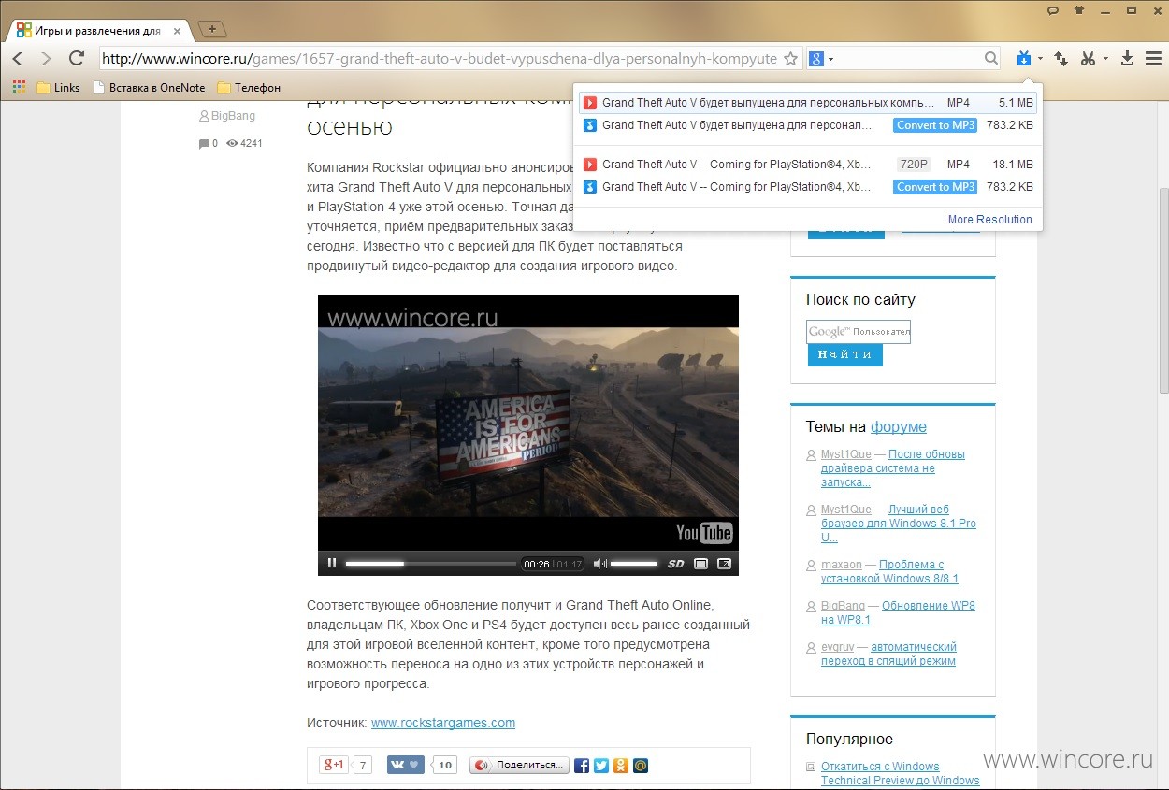
Task: Share the article on Twitter
Action: 601,766
